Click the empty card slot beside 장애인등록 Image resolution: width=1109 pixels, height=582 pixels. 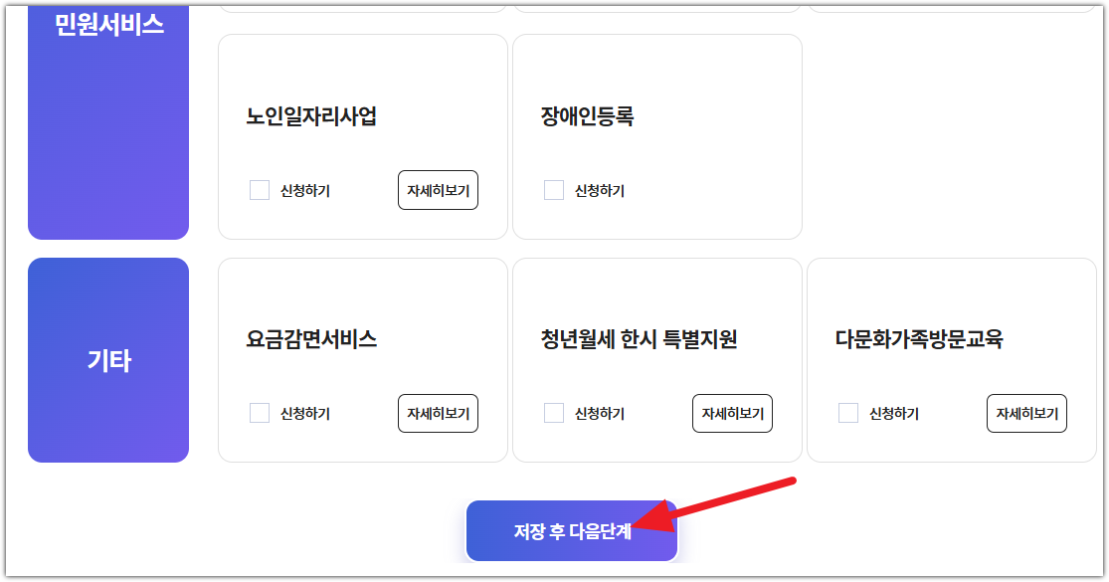point(955,136)
